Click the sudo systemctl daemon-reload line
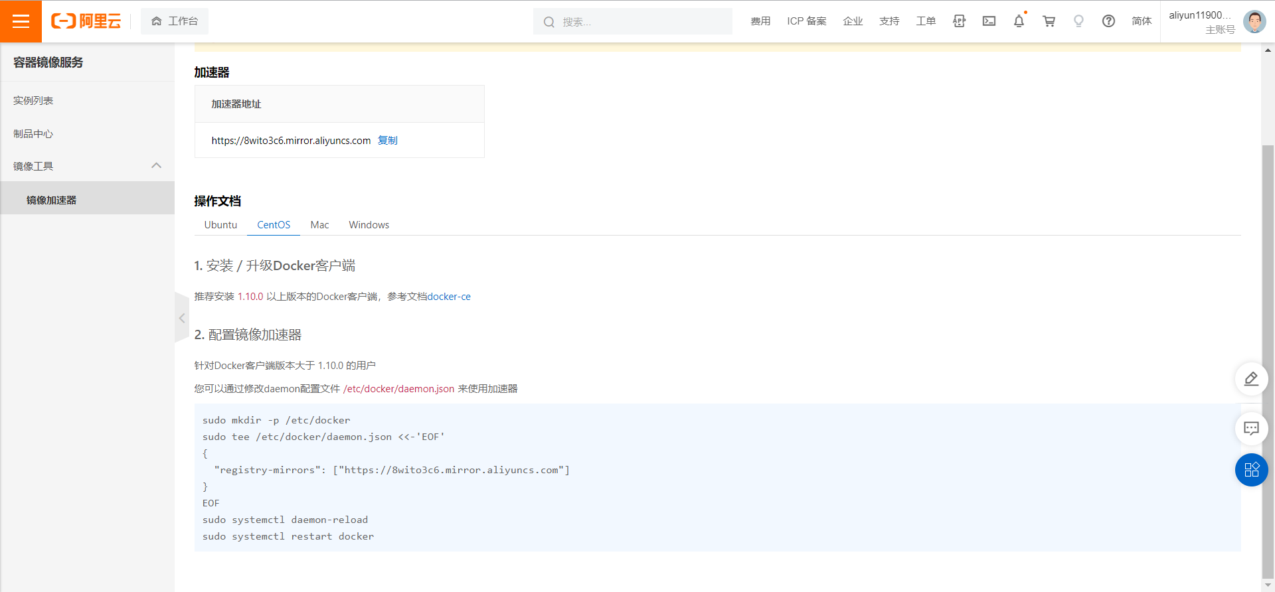Viewport: 1275px width, 592px height. coord(285,520)
